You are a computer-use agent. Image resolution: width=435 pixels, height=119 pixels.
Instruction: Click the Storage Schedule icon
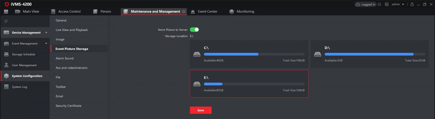coord(6,54)
